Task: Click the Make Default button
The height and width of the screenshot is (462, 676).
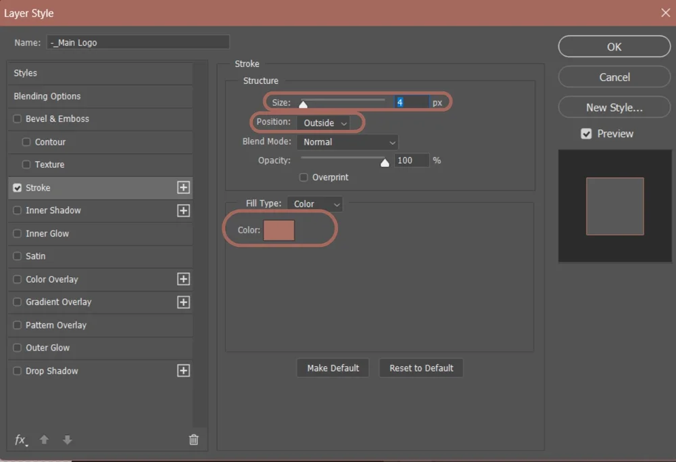Action: (x=333, y=367)
